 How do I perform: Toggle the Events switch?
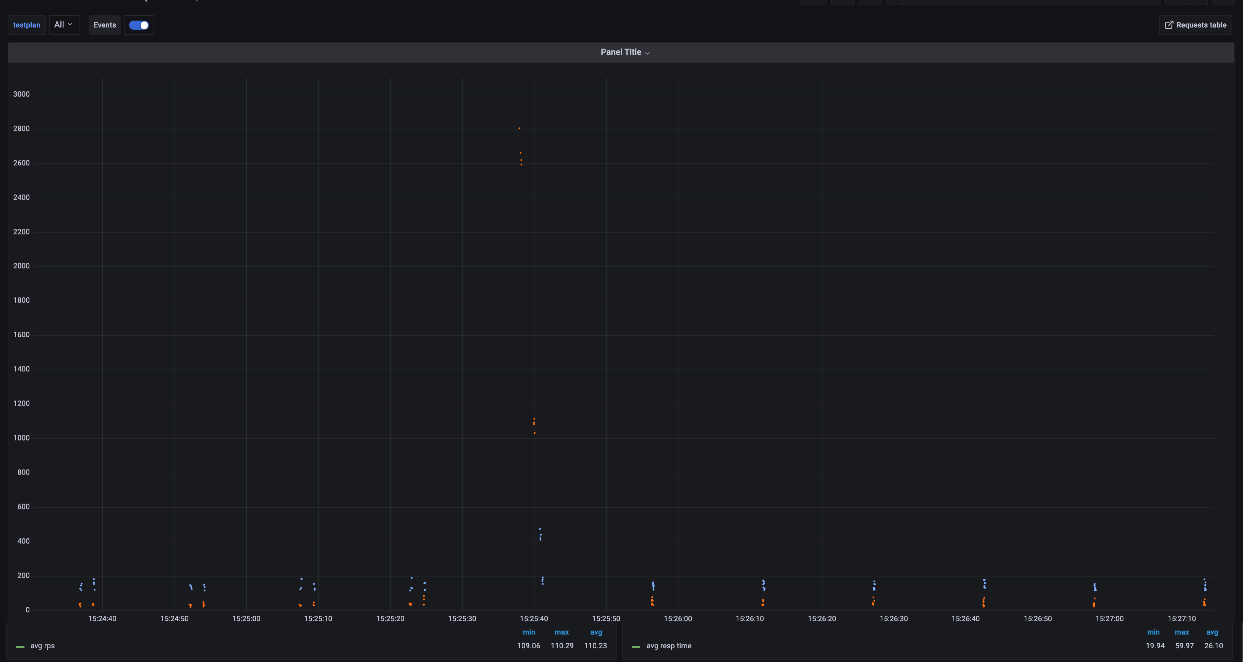click(139, 25)
